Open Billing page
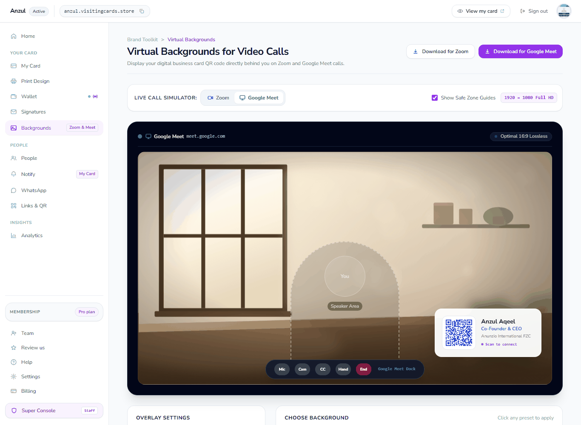 click(x=54, y=391)
